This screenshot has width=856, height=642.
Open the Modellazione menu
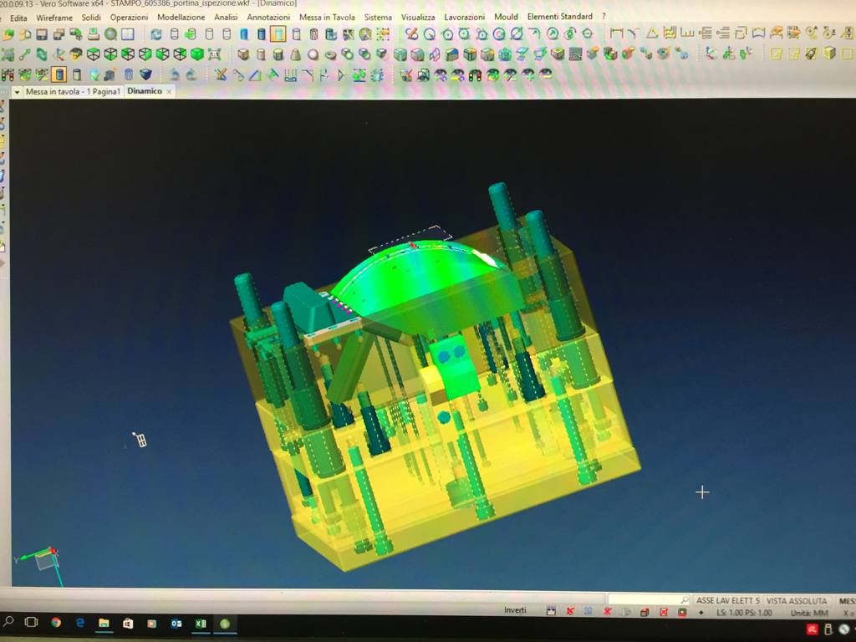coord(181,18)
